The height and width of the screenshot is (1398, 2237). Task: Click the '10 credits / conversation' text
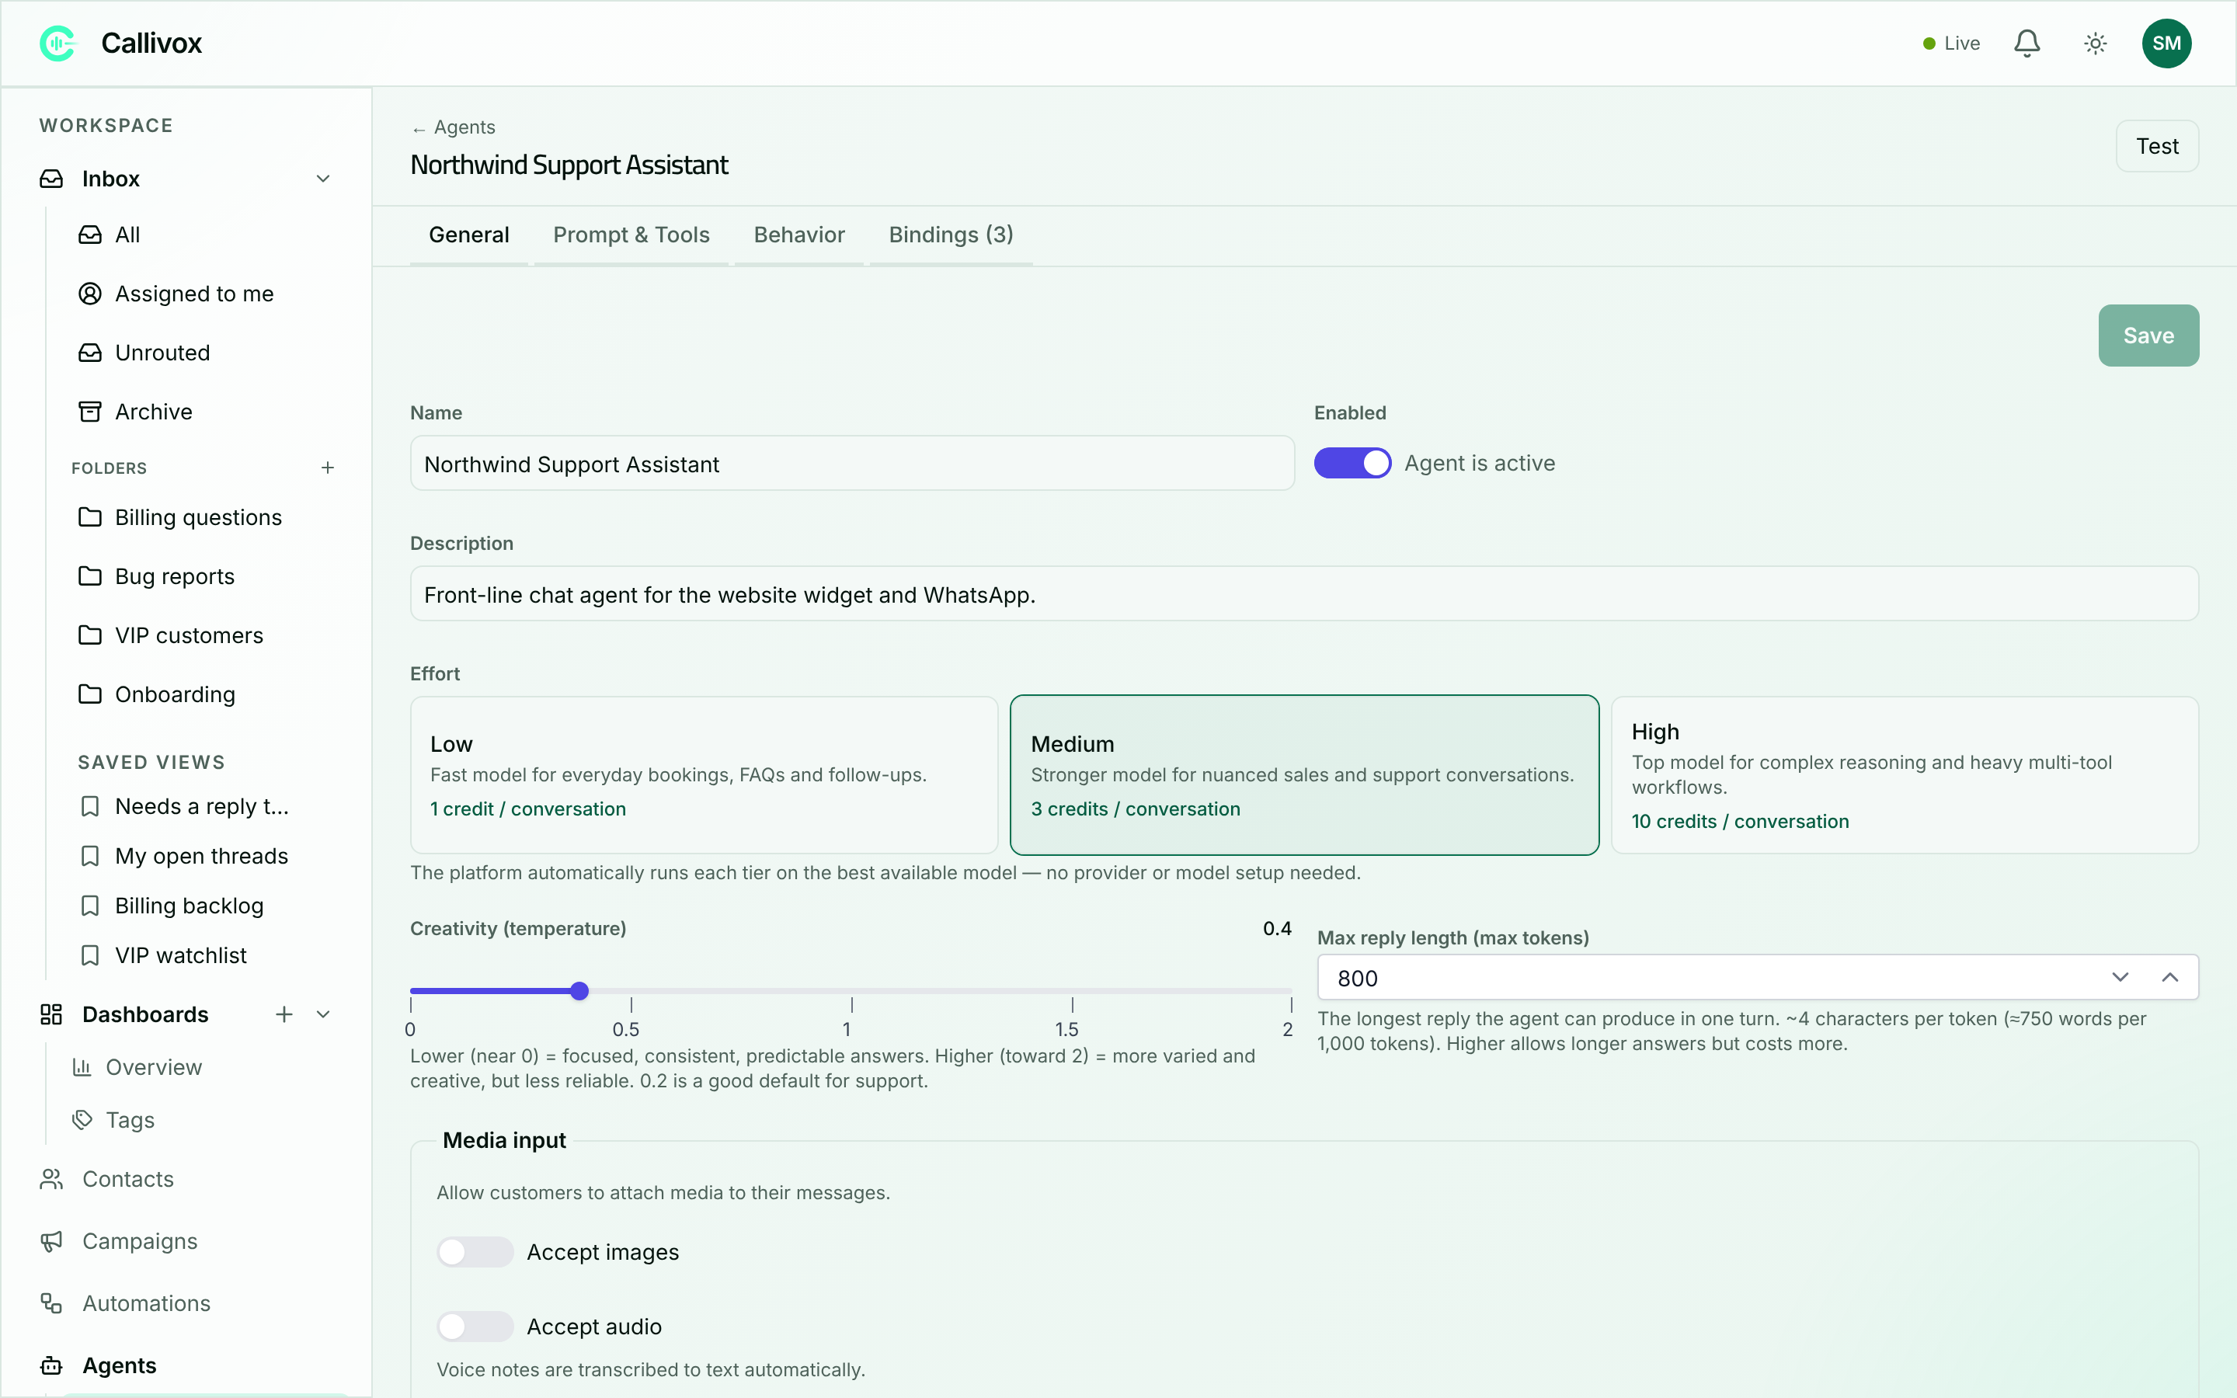pos(1740,821)
